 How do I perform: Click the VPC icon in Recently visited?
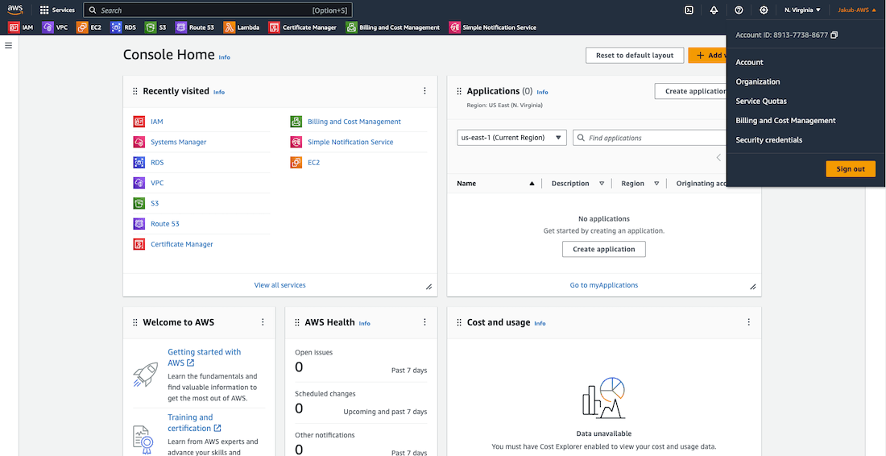click(139, 183)
